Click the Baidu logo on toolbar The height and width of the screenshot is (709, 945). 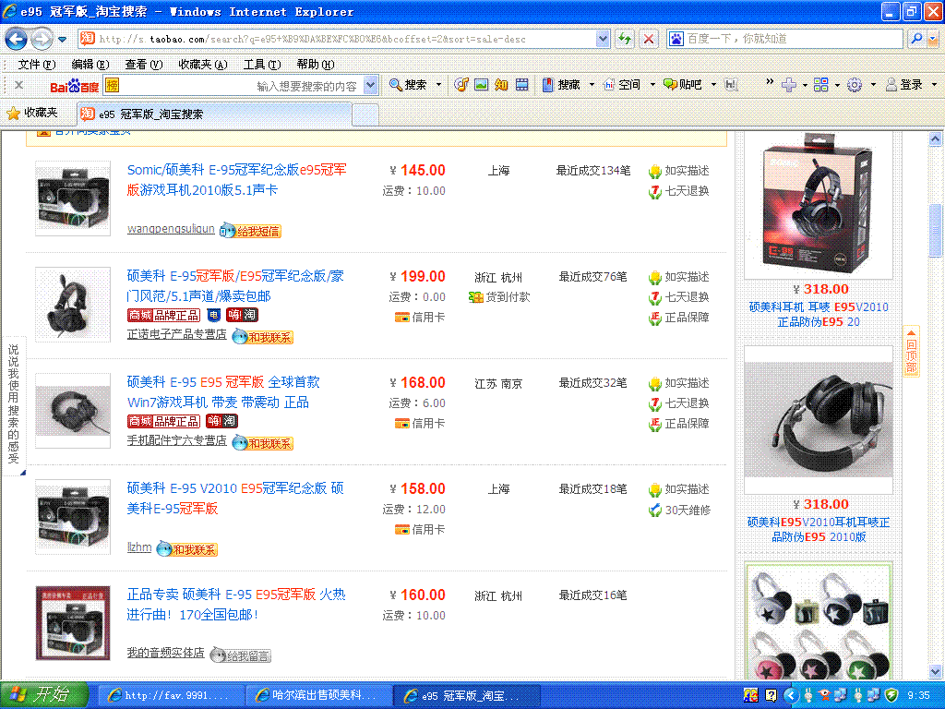pyautogui.click(x=74, y=86)
